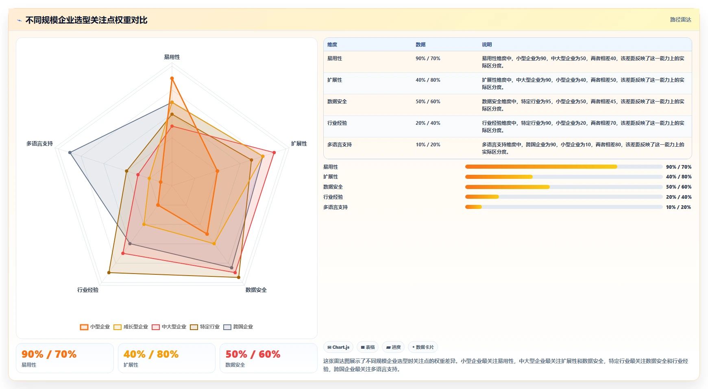Click the 扩展性 axis label on radar chart
708x389 pixels.
pyautogui.click(x=299, y=143)
